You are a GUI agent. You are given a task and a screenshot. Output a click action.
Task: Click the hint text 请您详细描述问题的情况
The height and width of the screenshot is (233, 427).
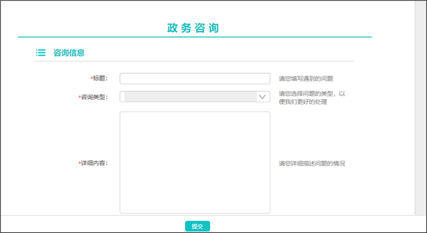click(x=312, y=164)
